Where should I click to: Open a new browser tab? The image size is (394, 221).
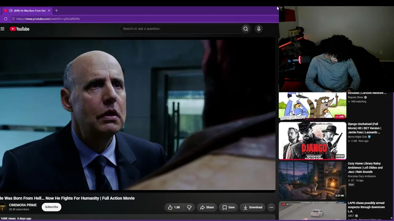point(56,10)
